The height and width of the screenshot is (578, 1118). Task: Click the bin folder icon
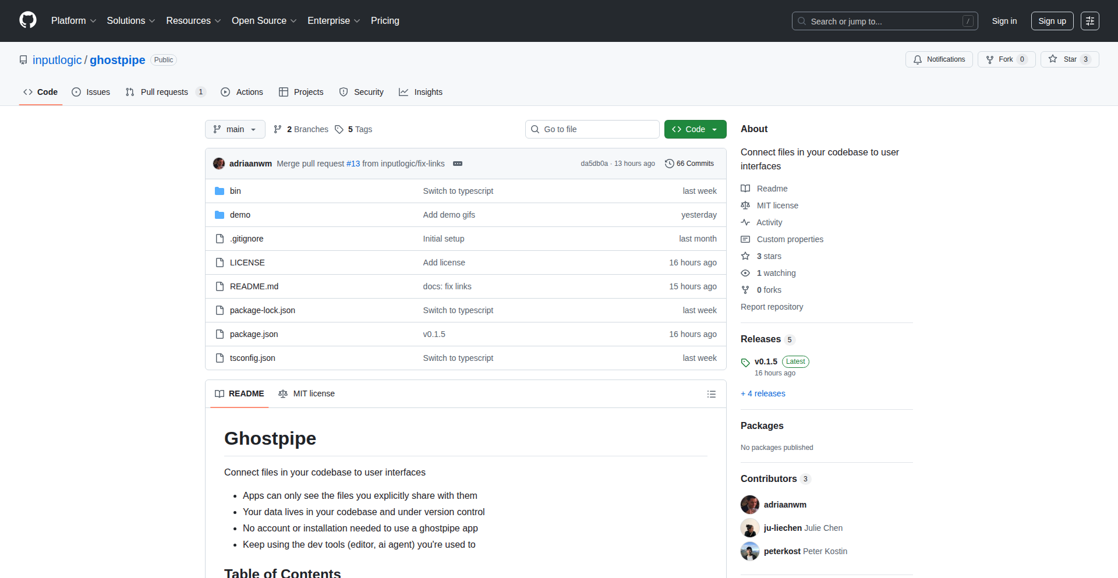click(x=220, y=191)
